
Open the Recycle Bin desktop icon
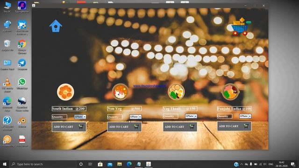pyautogui.click(x=7, y=46)
